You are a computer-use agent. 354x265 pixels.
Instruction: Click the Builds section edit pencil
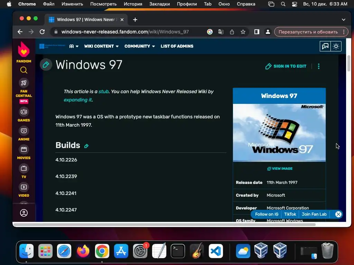(86, 146)
